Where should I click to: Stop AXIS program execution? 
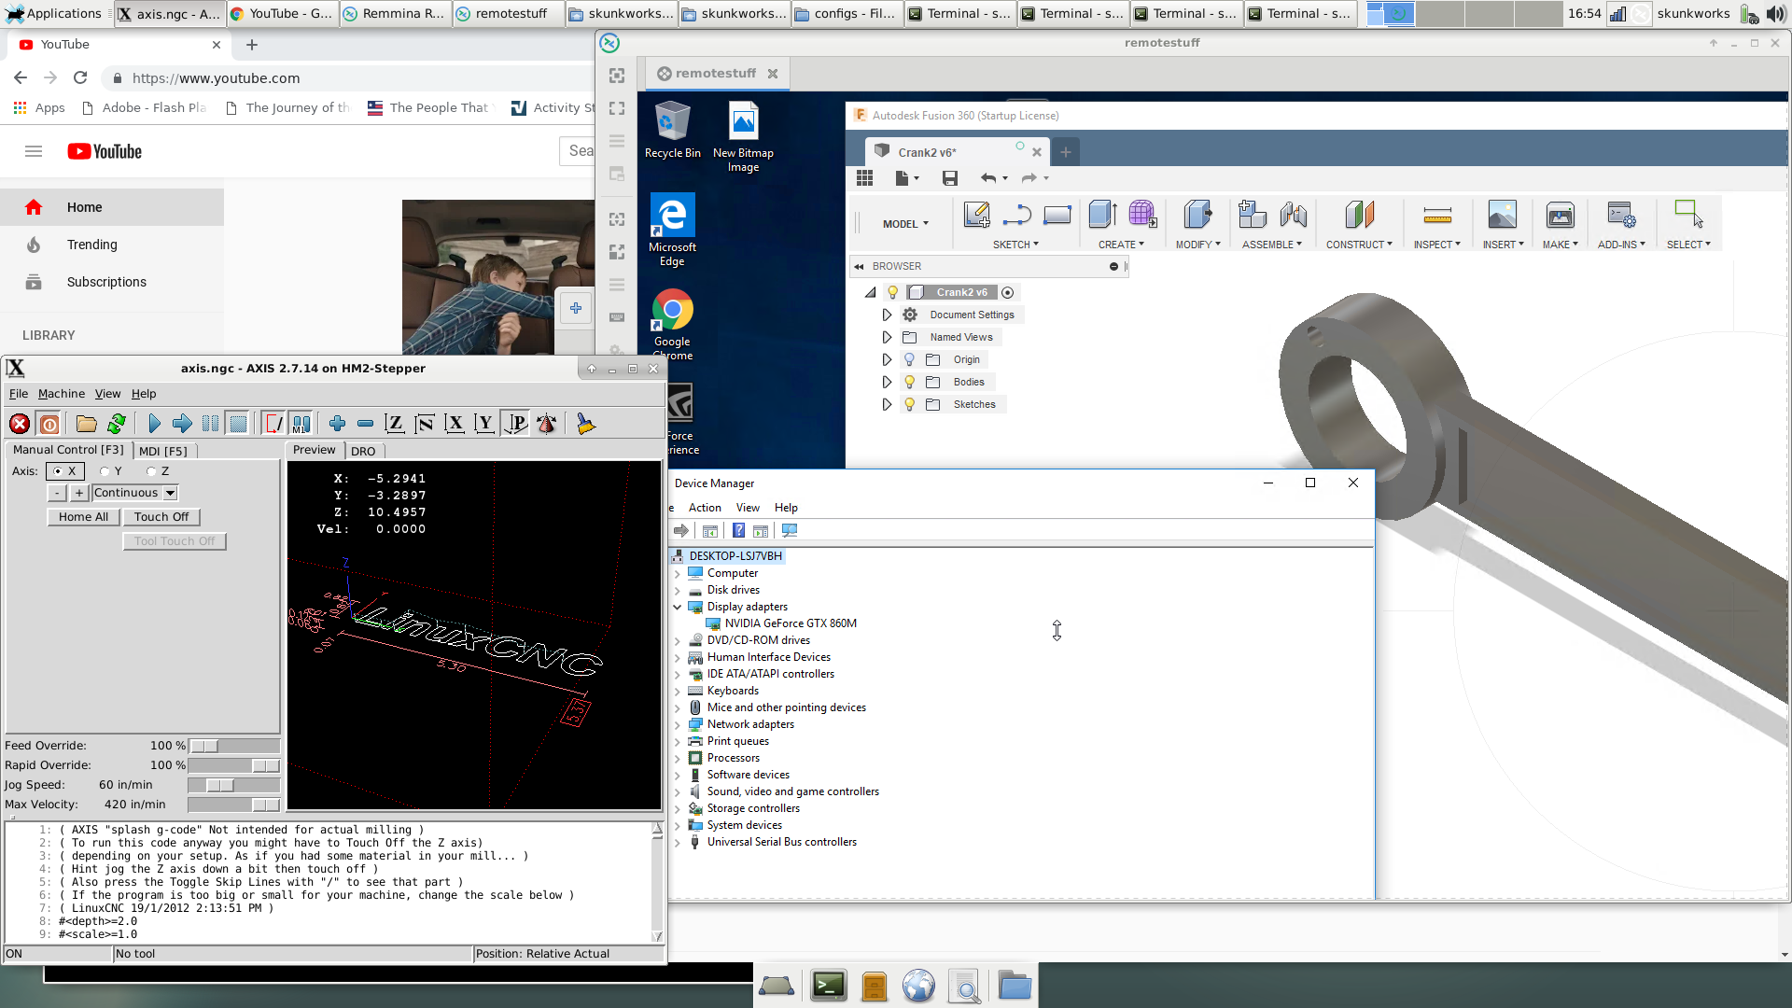point(239,424)
